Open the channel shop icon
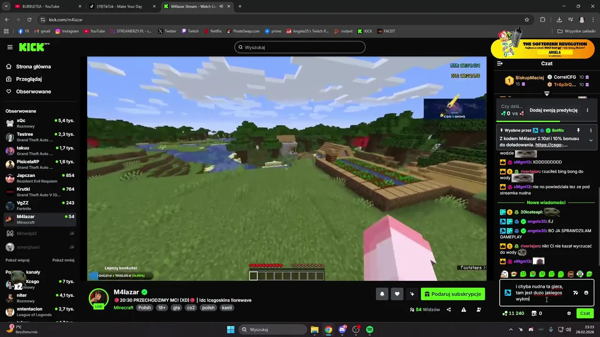600x337 pixels. coord(533,313)
